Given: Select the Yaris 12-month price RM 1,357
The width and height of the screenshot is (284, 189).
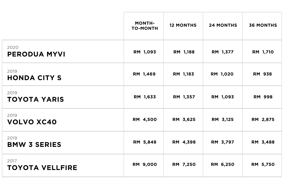Looking at the screenshot, I should click(184, 97).
